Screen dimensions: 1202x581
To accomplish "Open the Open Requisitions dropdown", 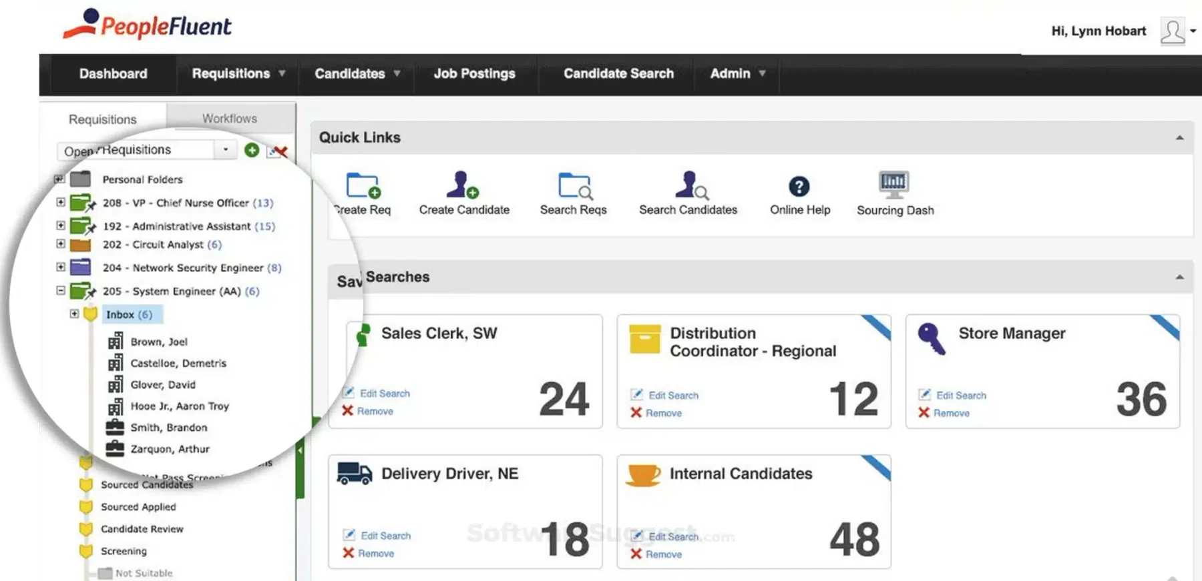I will 226,149.
